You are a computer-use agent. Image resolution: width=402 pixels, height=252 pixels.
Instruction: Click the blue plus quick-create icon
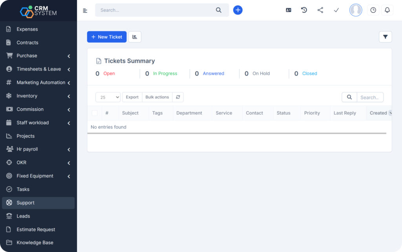pyautogui.click(x=238, y=10)
